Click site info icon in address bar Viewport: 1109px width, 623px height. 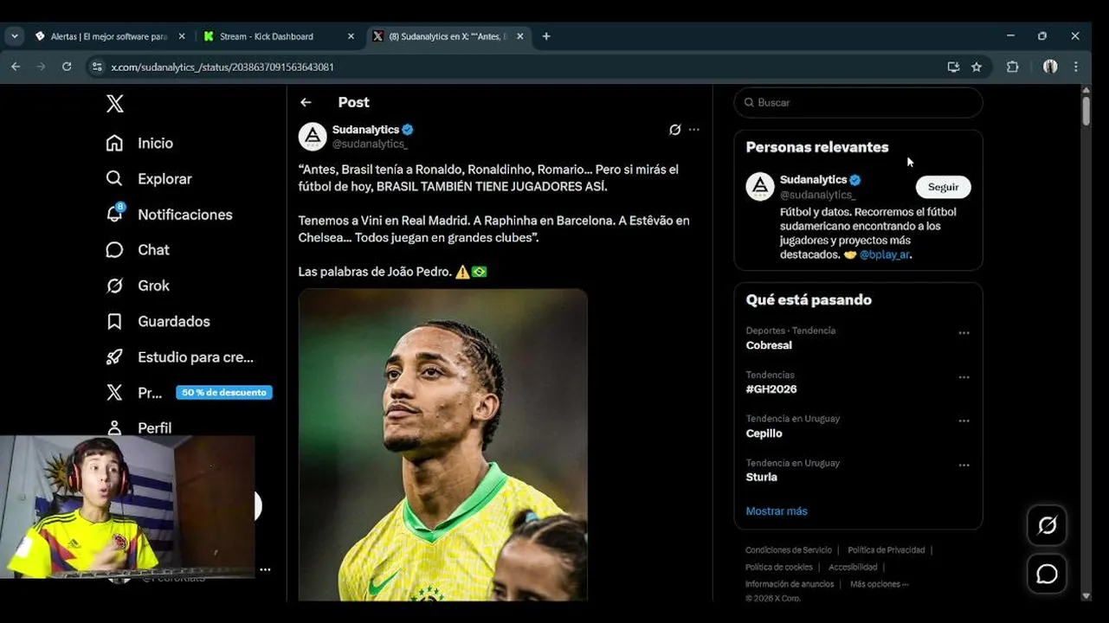click(97, 67)
